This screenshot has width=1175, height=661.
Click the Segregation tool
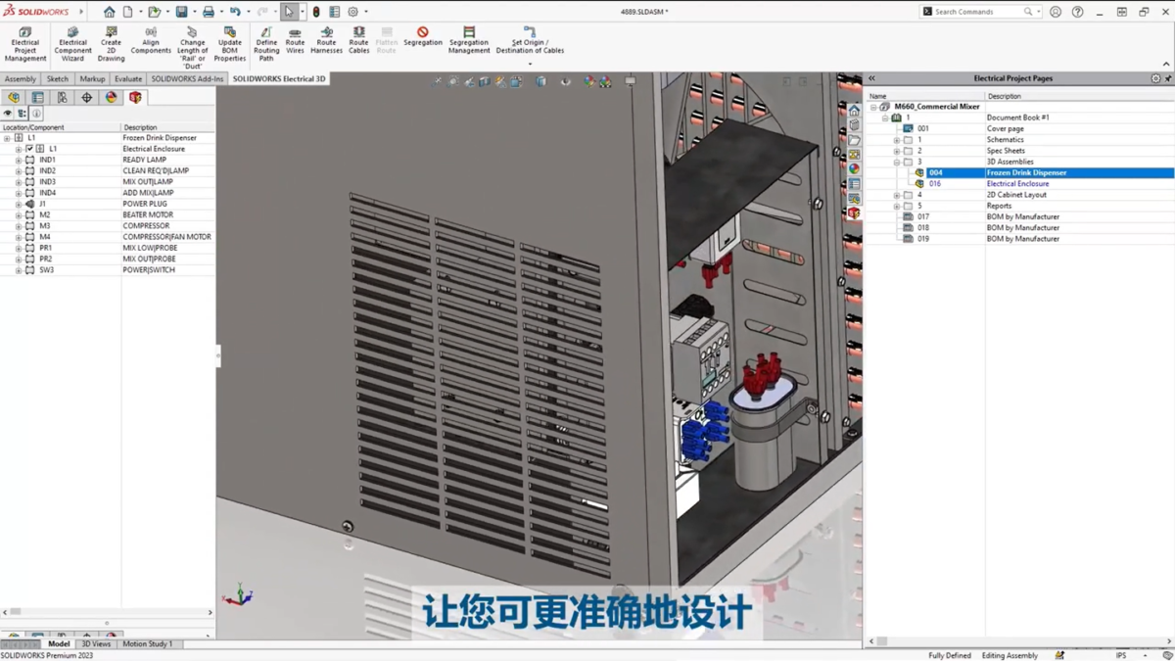(423, 37)
